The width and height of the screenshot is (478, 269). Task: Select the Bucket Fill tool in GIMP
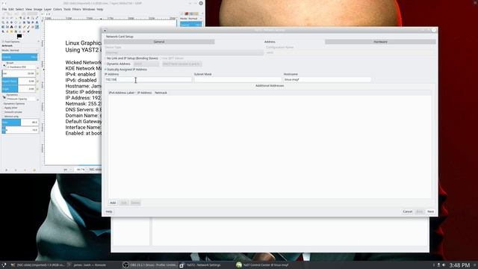tap(16, 27)
